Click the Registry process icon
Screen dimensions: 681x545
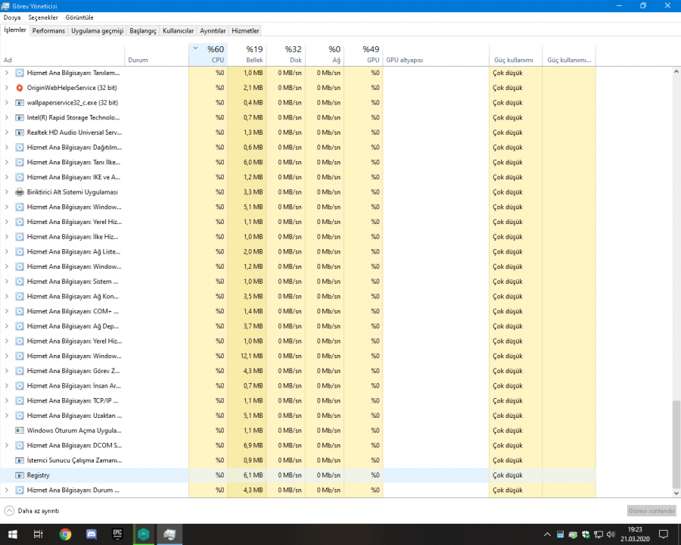click(x=20, y=475)
